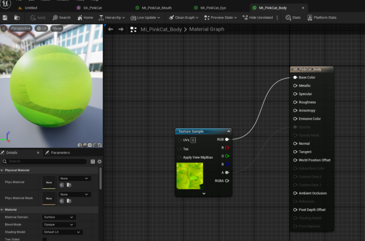The image size is (365, 241).
Task: Click the Details panel vertical scrollbar
Action: [x=101, y=179]
